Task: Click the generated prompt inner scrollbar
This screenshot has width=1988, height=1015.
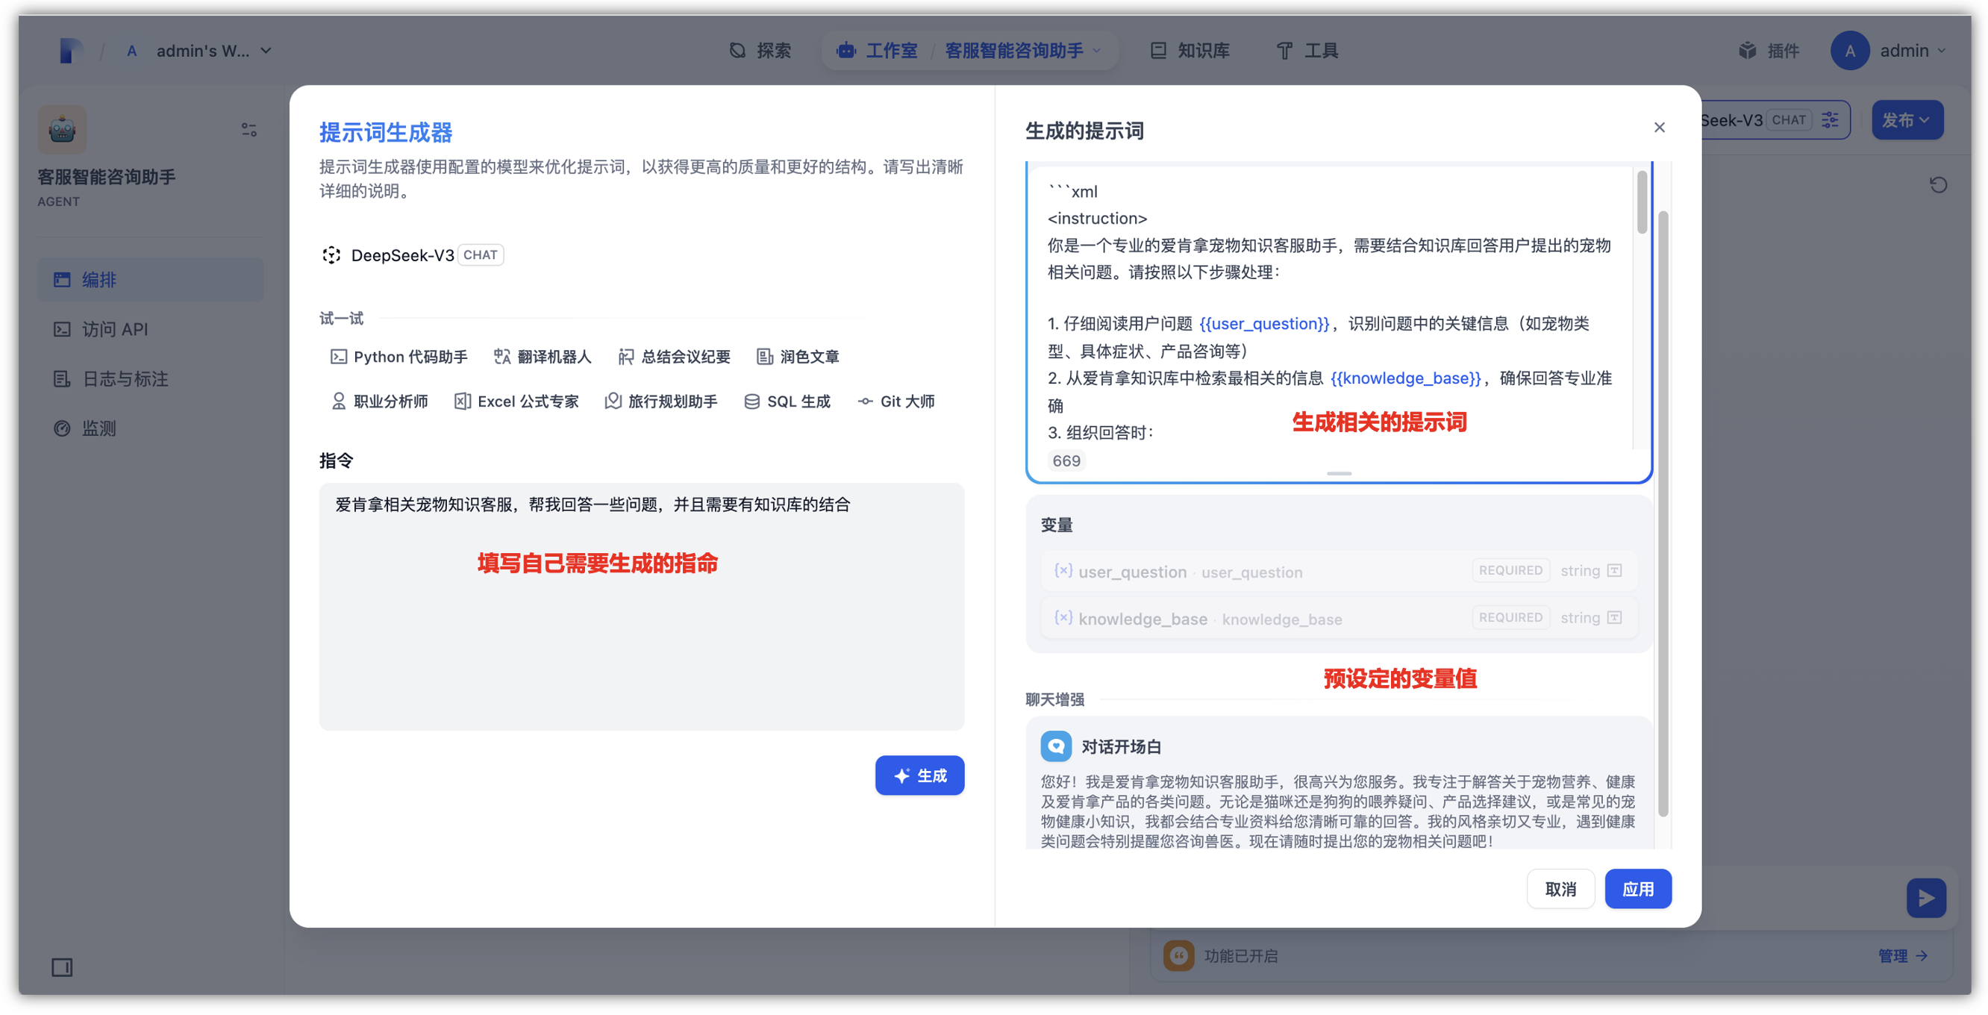Action: 1642,202
